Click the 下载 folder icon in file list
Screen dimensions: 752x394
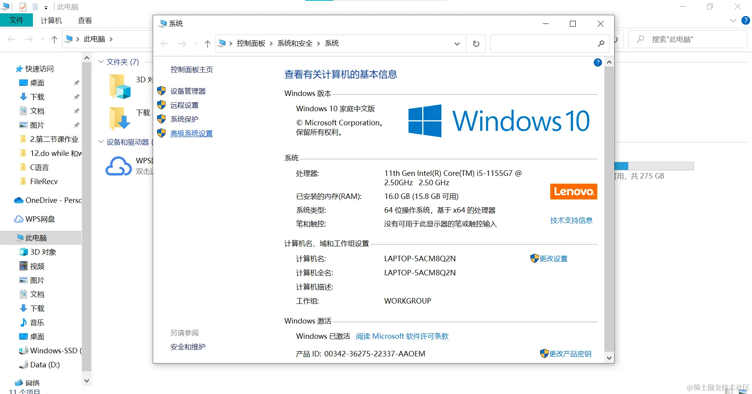pos(120,118)
